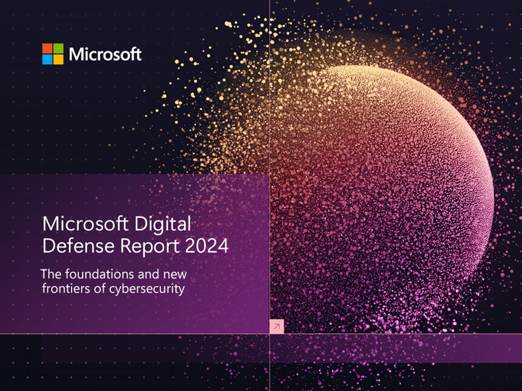Click the subtitle "The foundations and new frontiers of cybersecurity"
Image resolution: width=522 pixels, height=391 pixels.
click(113, 281)
